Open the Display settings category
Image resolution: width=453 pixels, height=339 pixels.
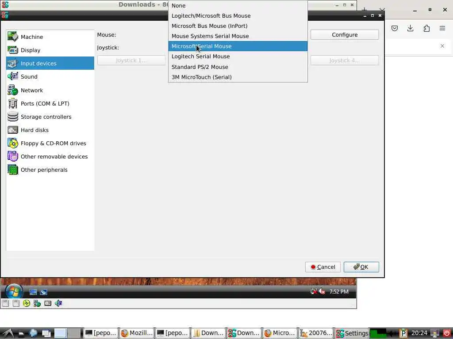[50, 50]
